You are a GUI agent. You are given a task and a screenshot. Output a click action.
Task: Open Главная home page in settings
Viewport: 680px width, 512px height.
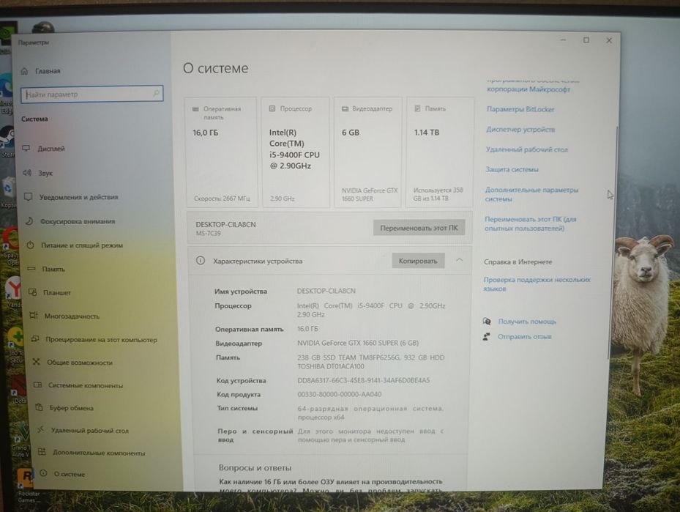[x=41, y=71]
